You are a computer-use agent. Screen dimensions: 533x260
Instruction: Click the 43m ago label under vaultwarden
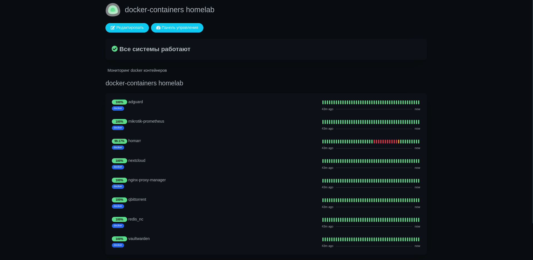point(327,246)
